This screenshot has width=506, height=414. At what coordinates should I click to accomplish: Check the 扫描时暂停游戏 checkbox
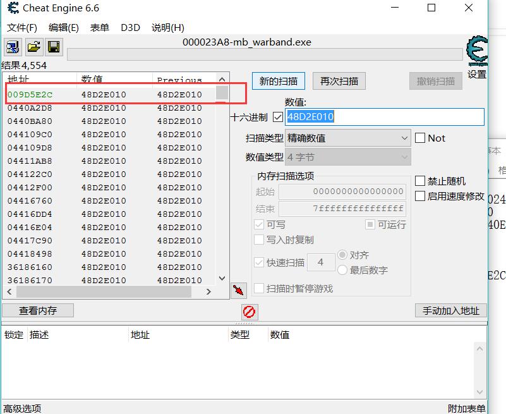click(x=259, y=288)
